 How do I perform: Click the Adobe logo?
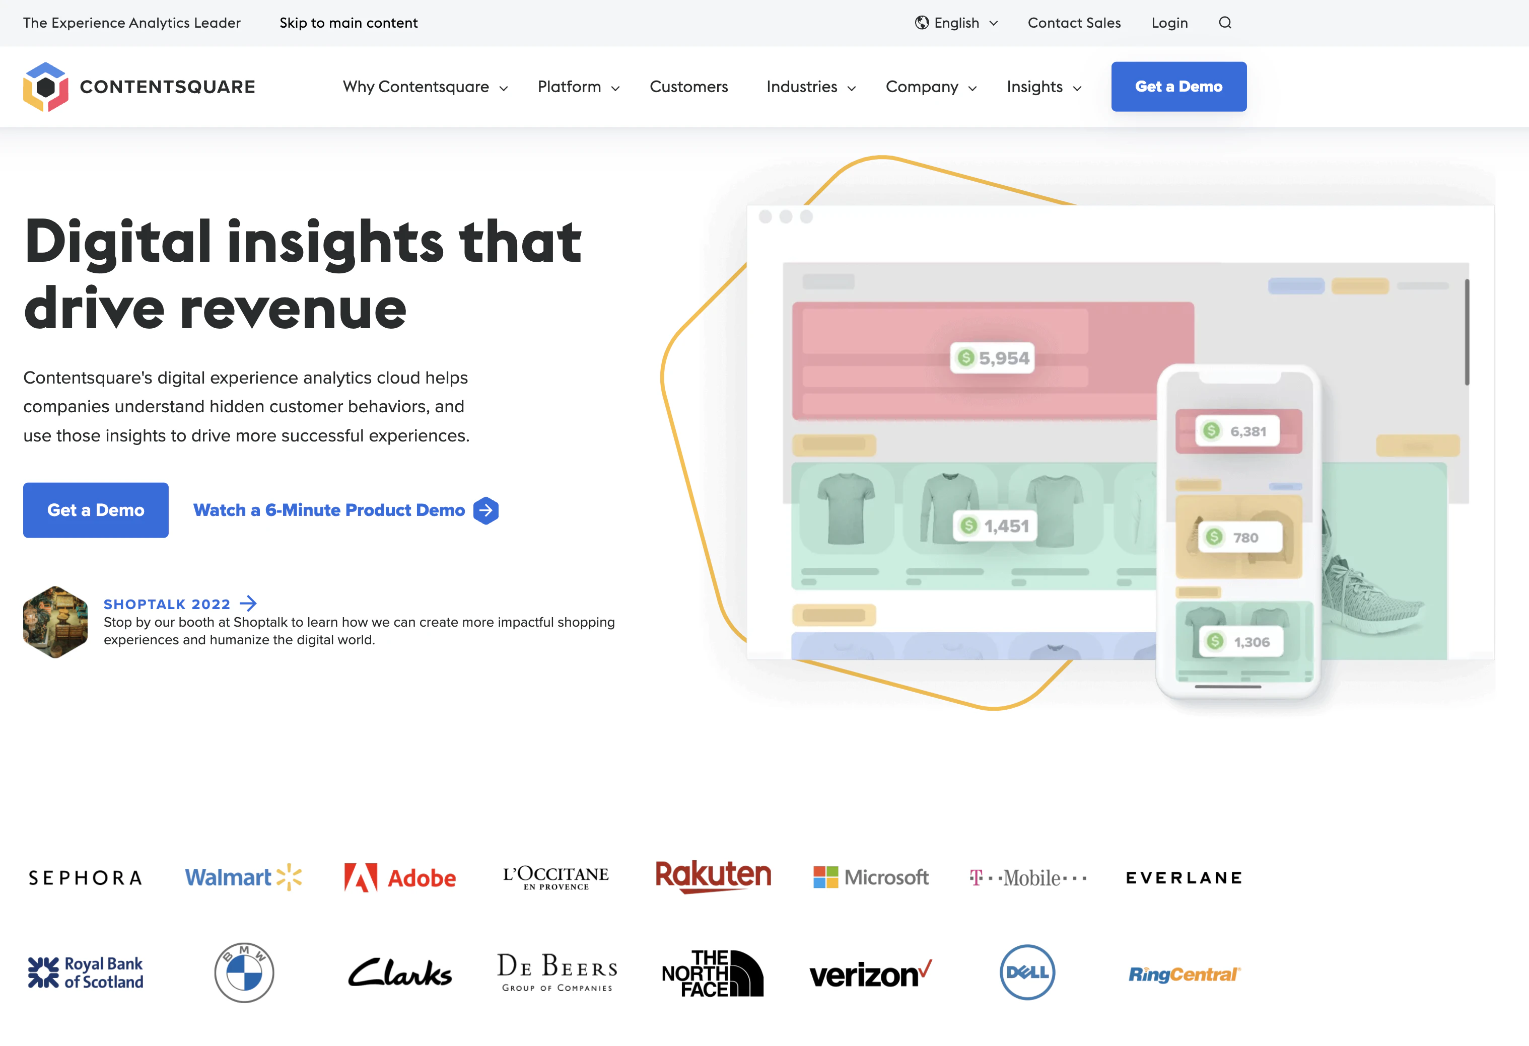pos(400,878)
